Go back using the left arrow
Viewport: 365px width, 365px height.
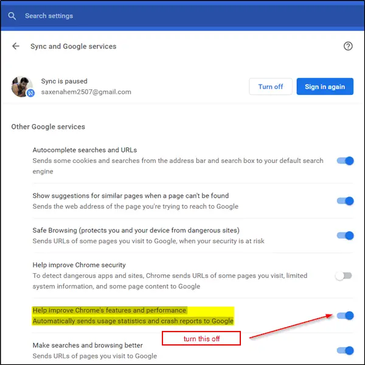tap(16, 46)
